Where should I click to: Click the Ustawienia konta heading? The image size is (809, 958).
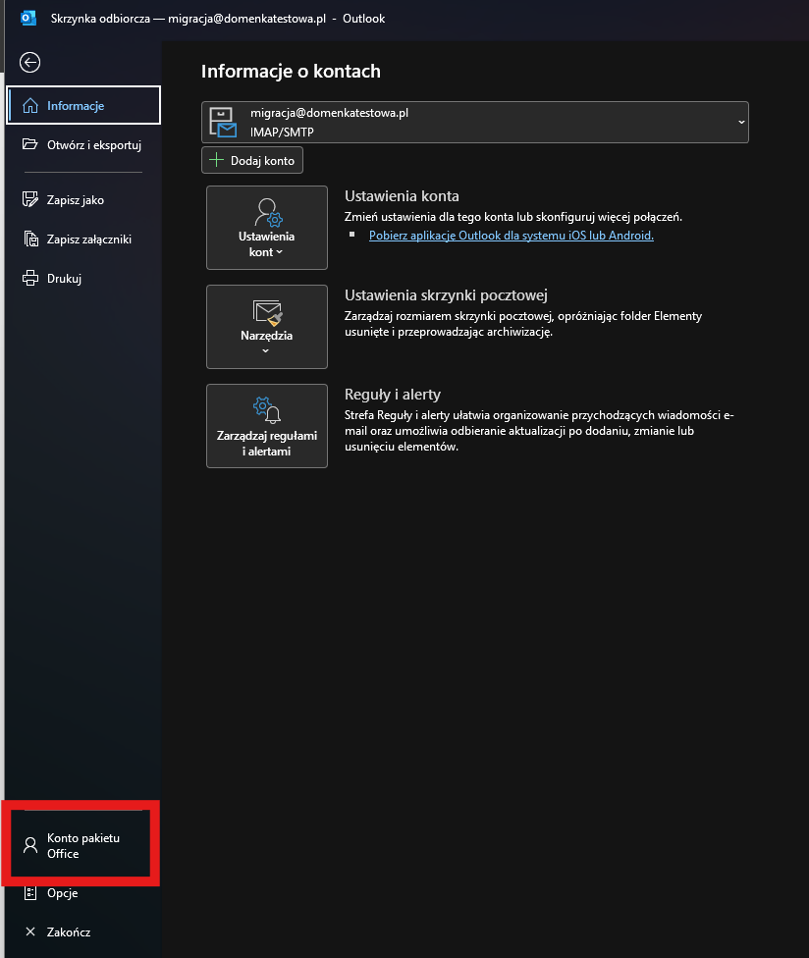[x=402, y=196]
